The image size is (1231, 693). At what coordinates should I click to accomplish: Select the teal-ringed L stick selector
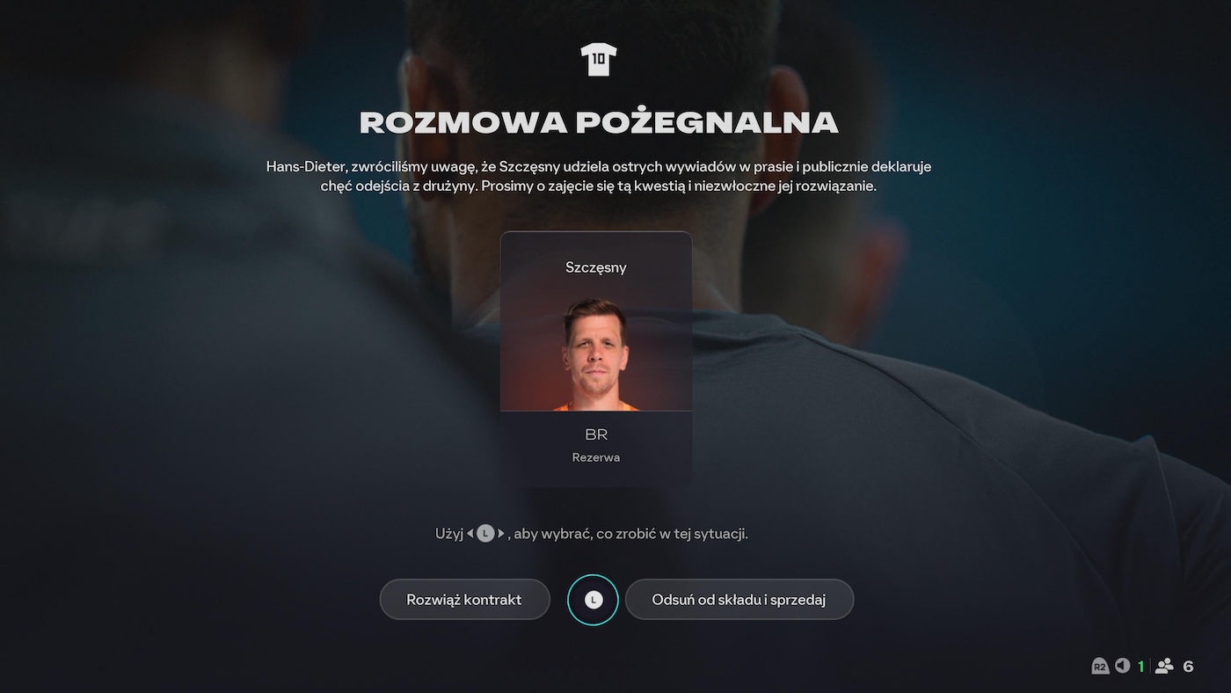(x=594, y=600)
